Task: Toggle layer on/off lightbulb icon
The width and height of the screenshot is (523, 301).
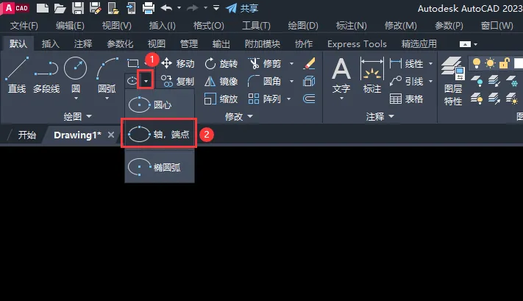Action: (x=477, y=63)
